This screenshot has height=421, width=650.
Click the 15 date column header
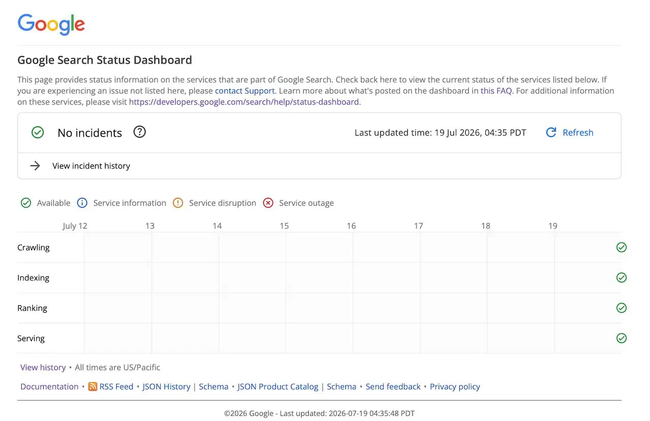(x=284, y=225)
